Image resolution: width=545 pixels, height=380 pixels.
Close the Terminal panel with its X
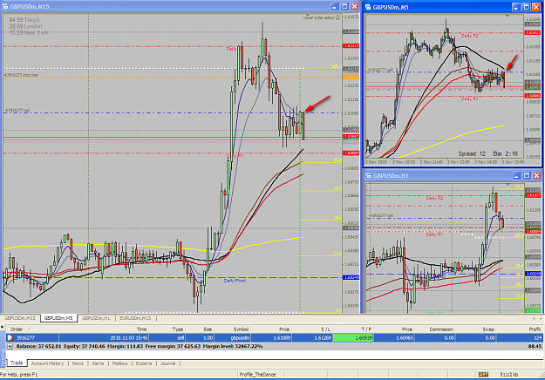pyautogui.click(x=2, y=327)
